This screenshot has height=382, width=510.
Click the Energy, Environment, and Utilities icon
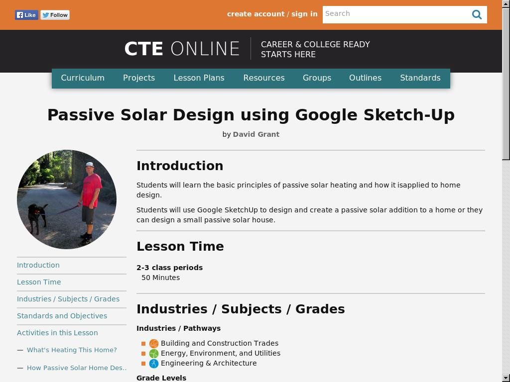154,353
